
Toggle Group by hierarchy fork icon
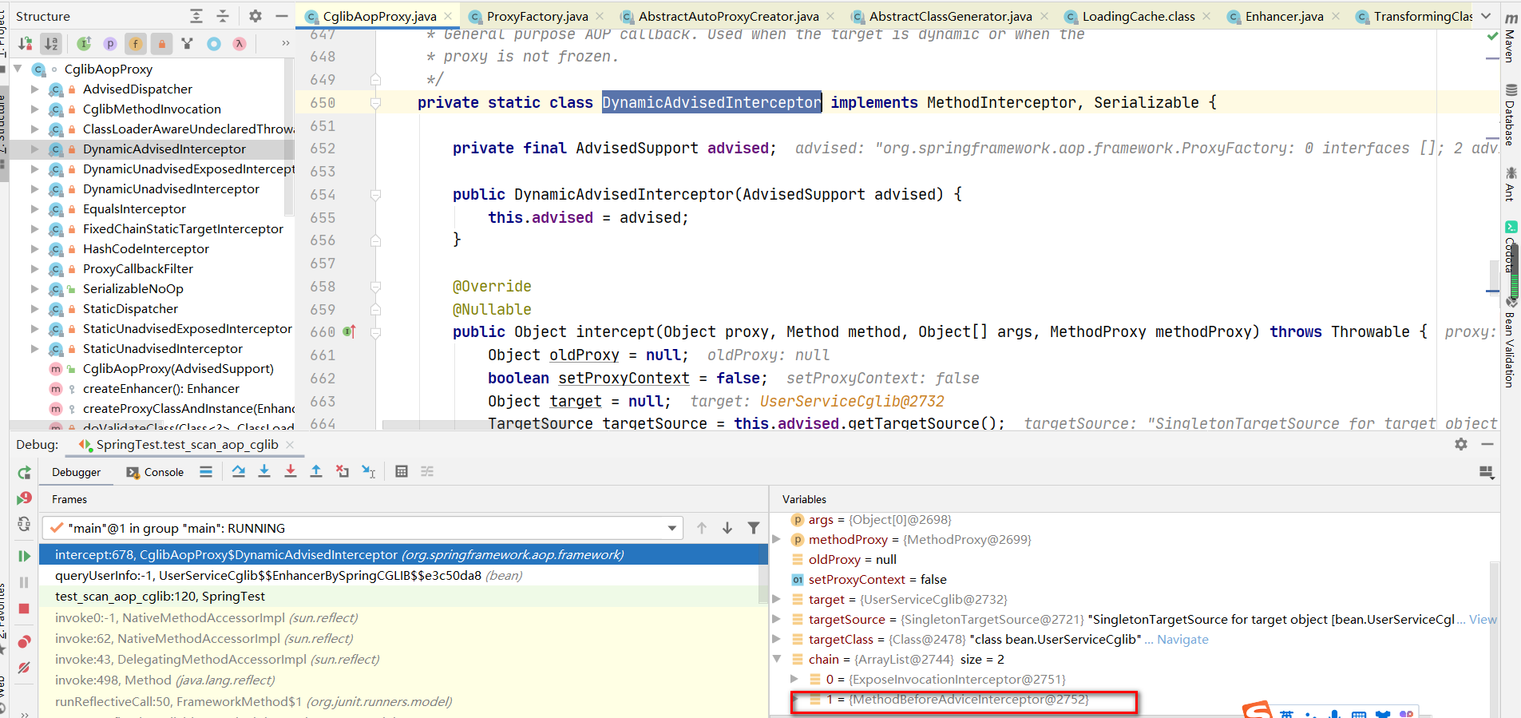click(x=188, y=44)
